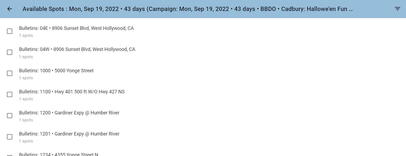Click '1 spots' under Bulletins 1000
Viewport: 406px width, 156px height.
tap(26, 78)
